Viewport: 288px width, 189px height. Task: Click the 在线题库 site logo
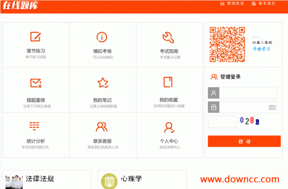tap(21, 5)
